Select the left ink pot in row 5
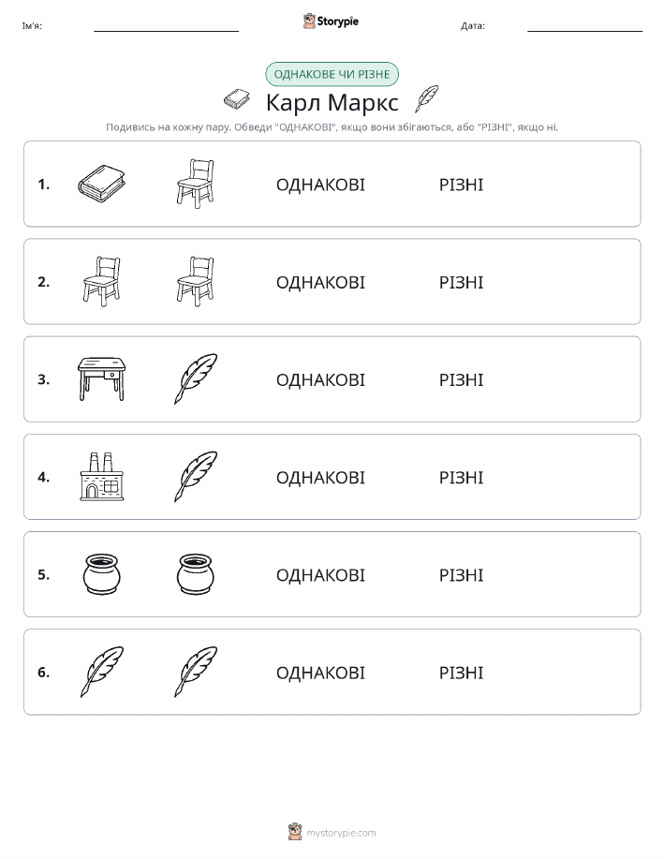The width and height of the screenshot is (664, 859). tap(101, 574)
